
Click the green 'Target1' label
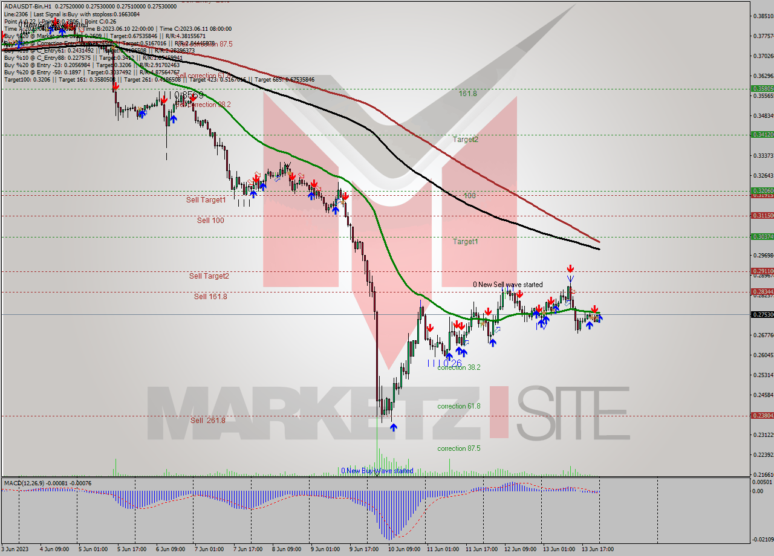pos(466,242)
